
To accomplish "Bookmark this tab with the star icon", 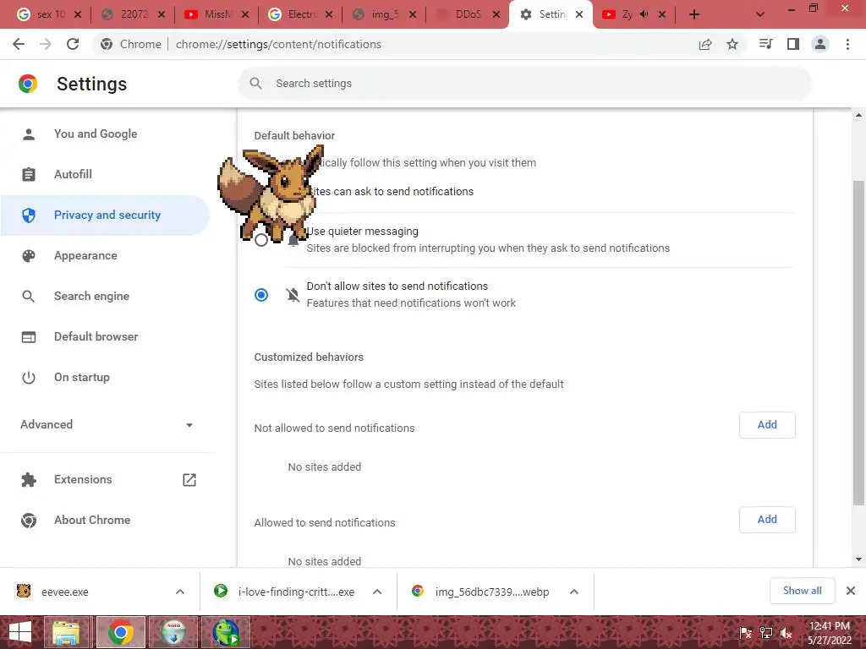I will [732, 44].
